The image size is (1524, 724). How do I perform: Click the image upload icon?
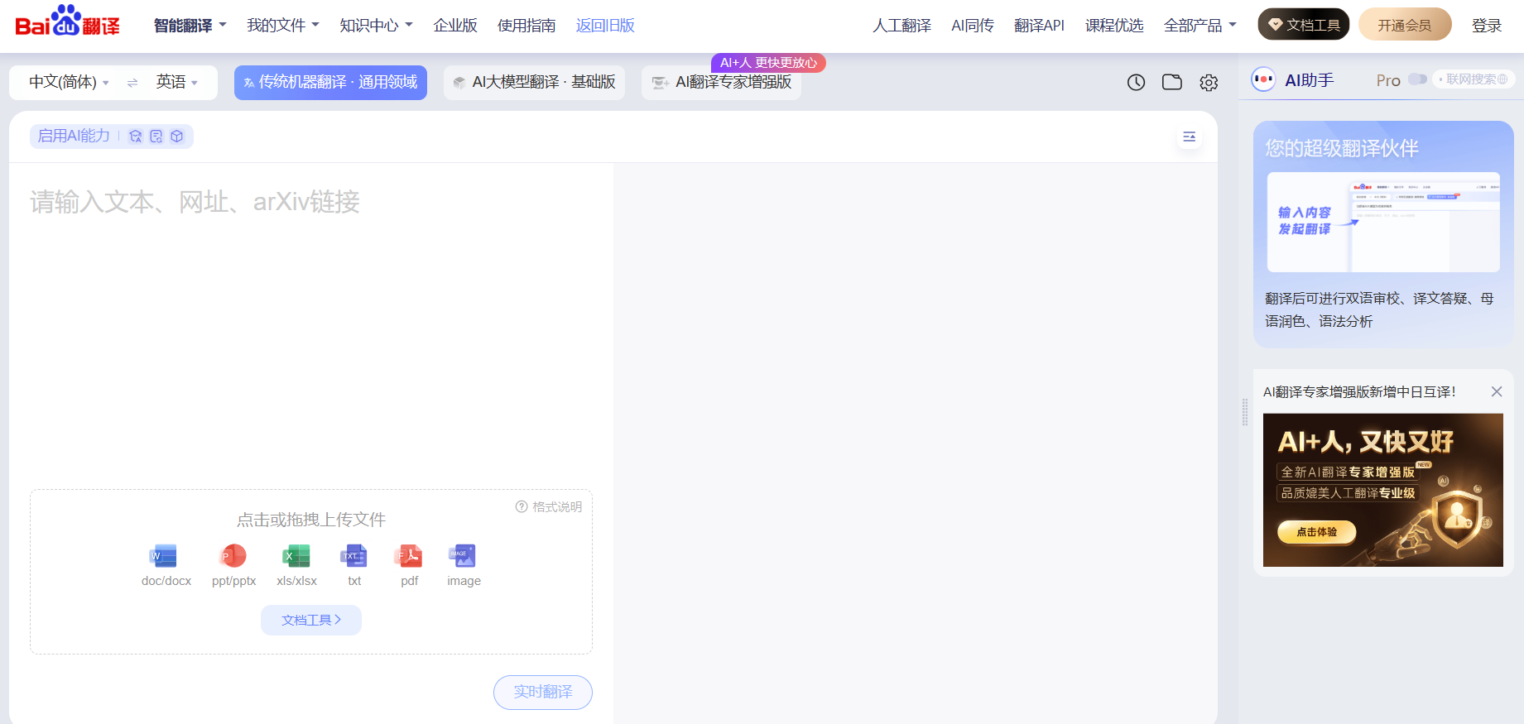coord(463,556)
